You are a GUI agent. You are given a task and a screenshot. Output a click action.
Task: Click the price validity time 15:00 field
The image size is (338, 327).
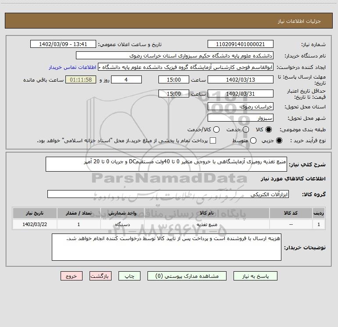(x=174, y=94)
